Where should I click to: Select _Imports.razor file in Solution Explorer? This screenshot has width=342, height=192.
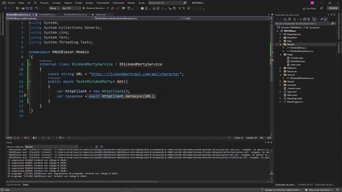tap(294, 89)
